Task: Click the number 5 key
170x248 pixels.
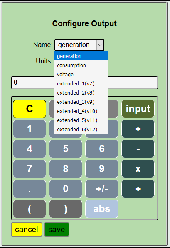Action: coord(66,149)
